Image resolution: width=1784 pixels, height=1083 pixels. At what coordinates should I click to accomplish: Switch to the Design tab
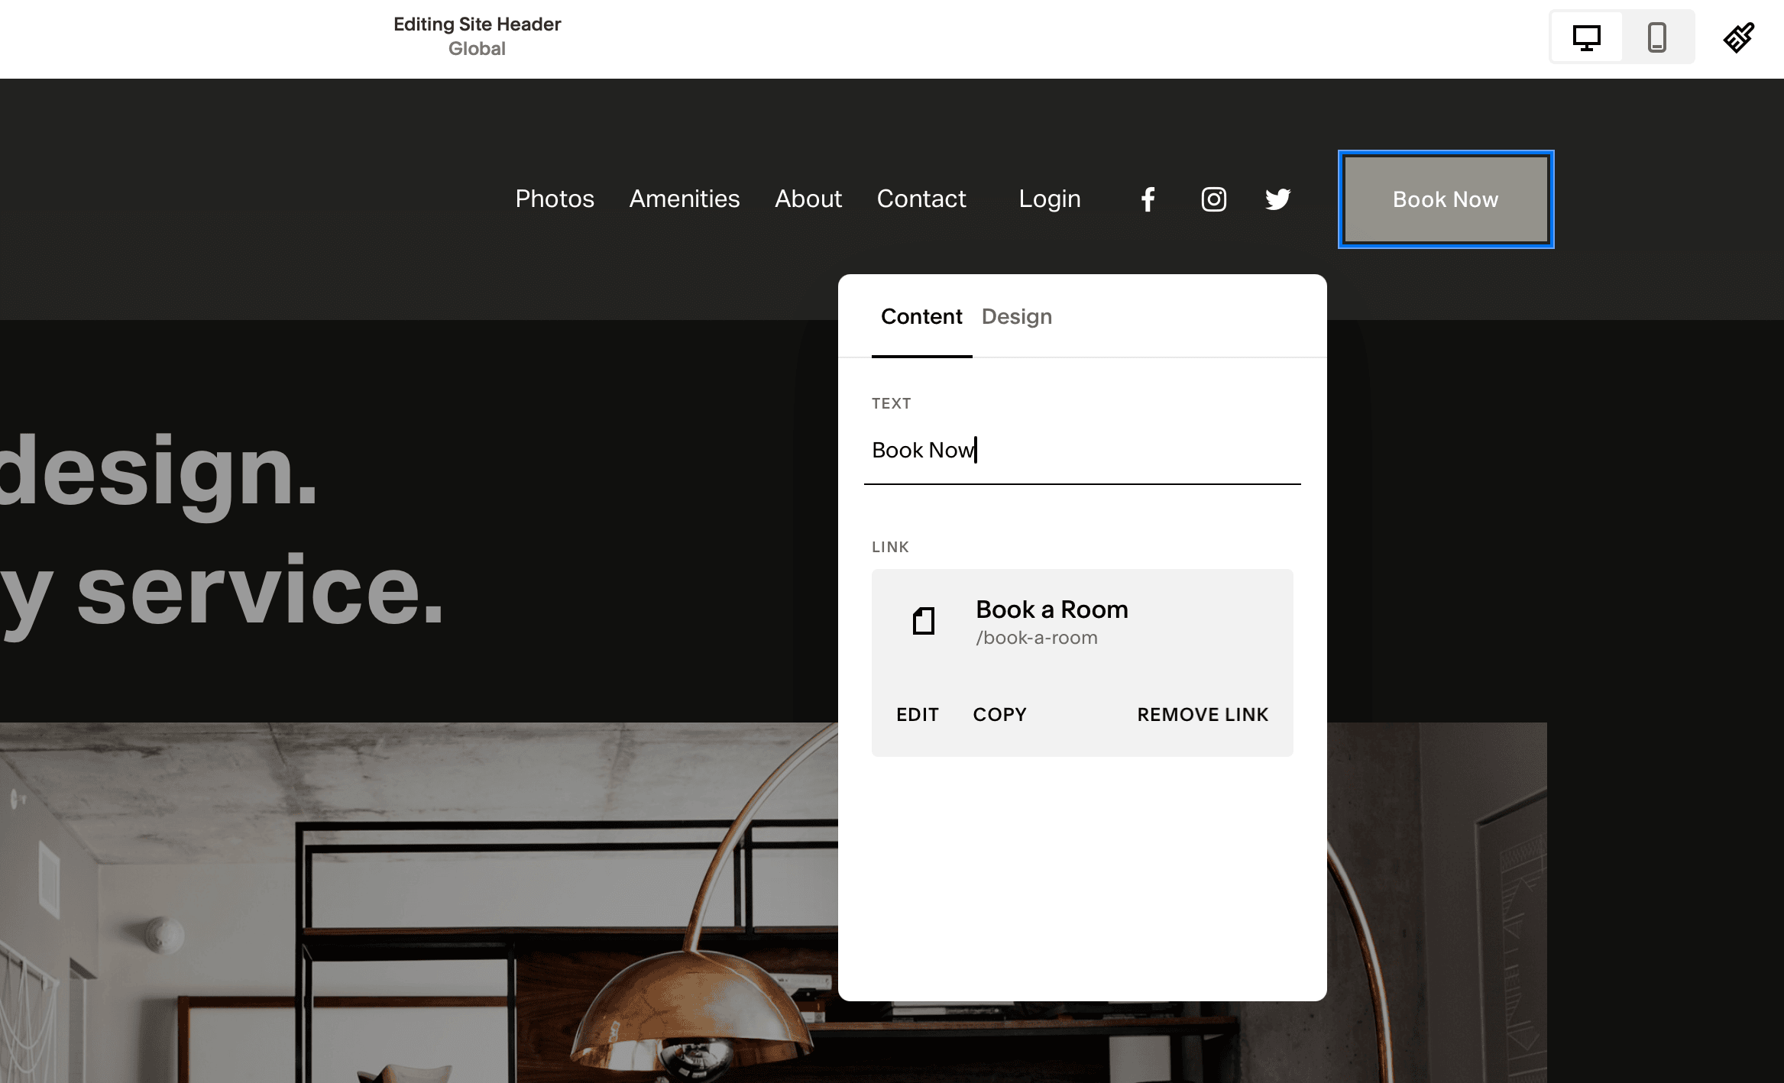tap(1016, 316)
